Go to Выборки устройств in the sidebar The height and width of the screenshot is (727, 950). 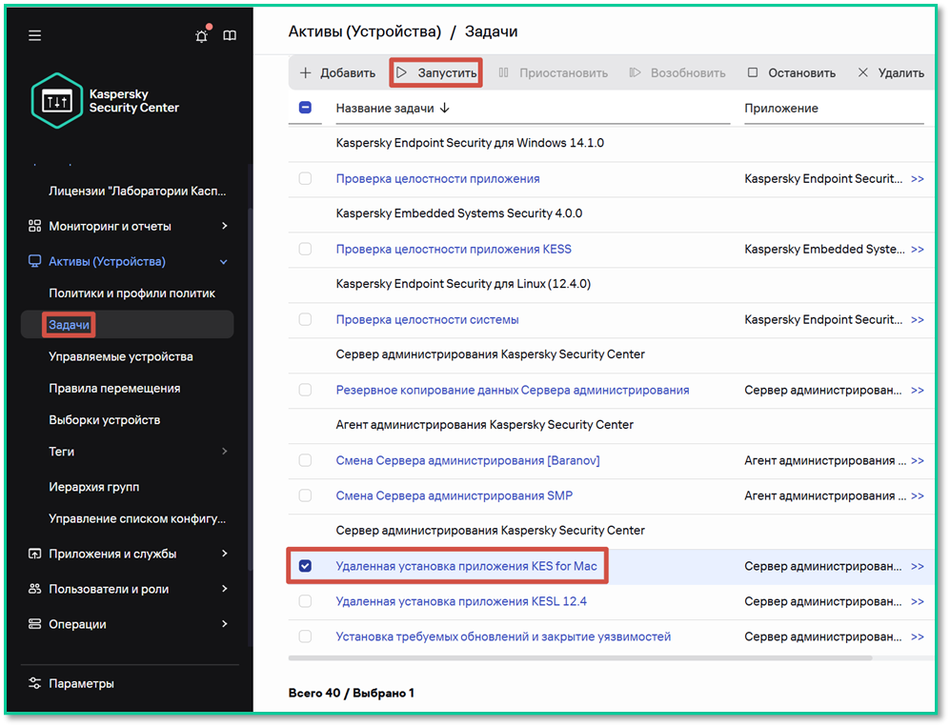pos(105,420)
